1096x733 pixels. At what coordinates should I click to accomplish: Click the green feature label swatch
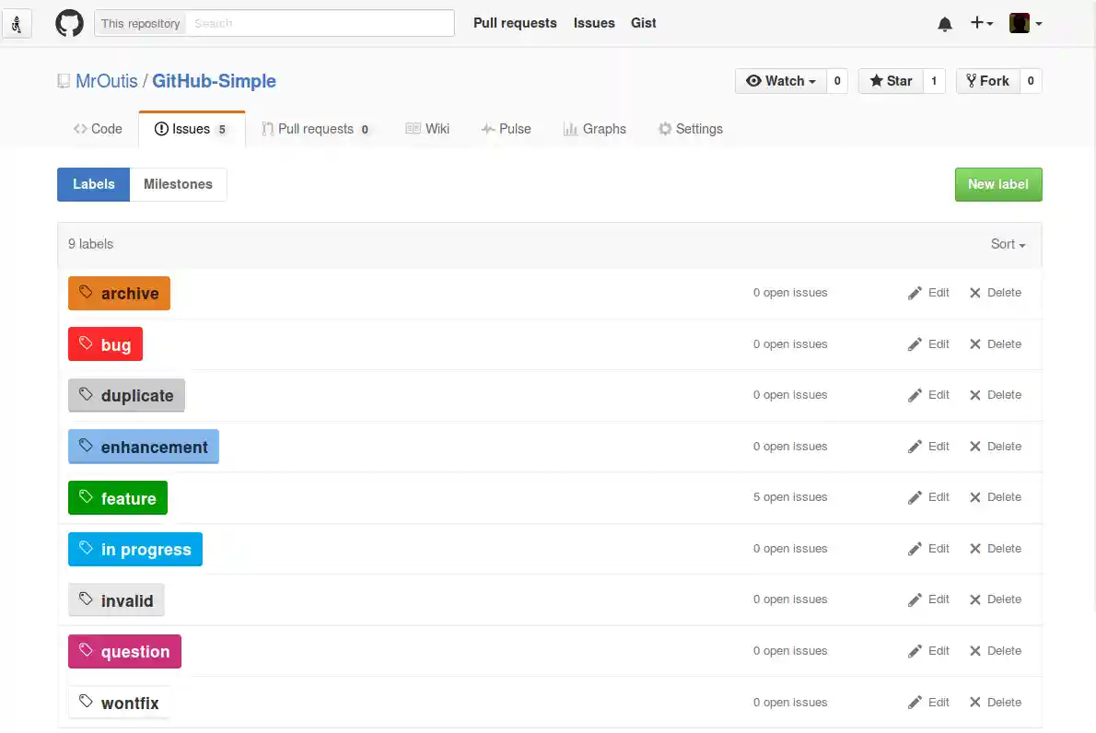tap(118, 498)
